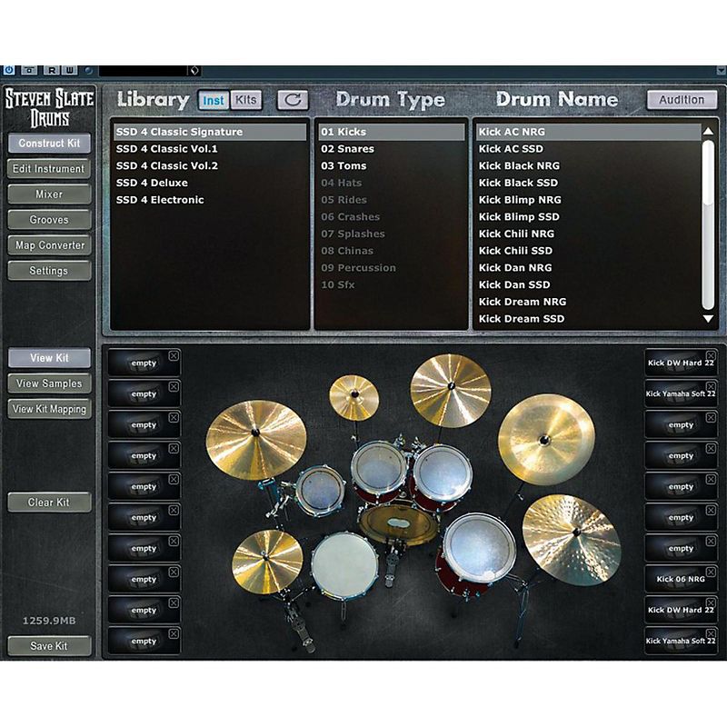Click the hi-hat cymbal in the kit view

click(x=266, y=560)
